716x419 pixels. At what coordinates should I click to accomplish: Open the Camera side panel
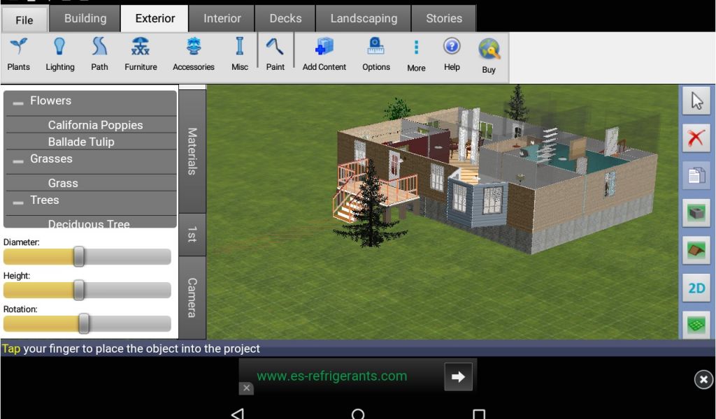coord(192,297)
